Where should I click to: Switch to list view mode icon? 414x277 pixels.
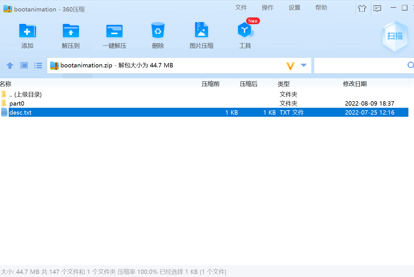[38, 66]
